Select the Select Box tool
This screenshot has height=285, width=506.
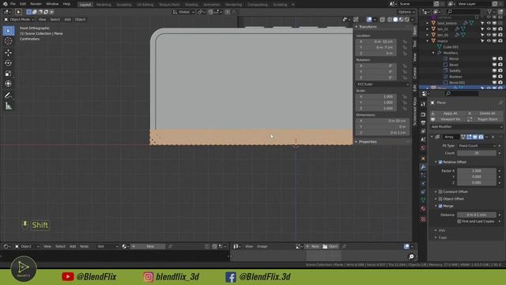pyautogui.click(x=9, y=31)
